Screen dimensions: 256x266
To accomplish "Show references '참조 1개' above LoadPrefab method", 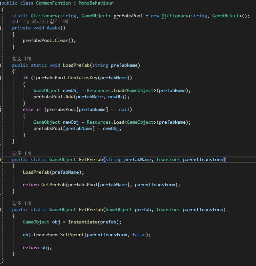I will [x=21, y=59].
